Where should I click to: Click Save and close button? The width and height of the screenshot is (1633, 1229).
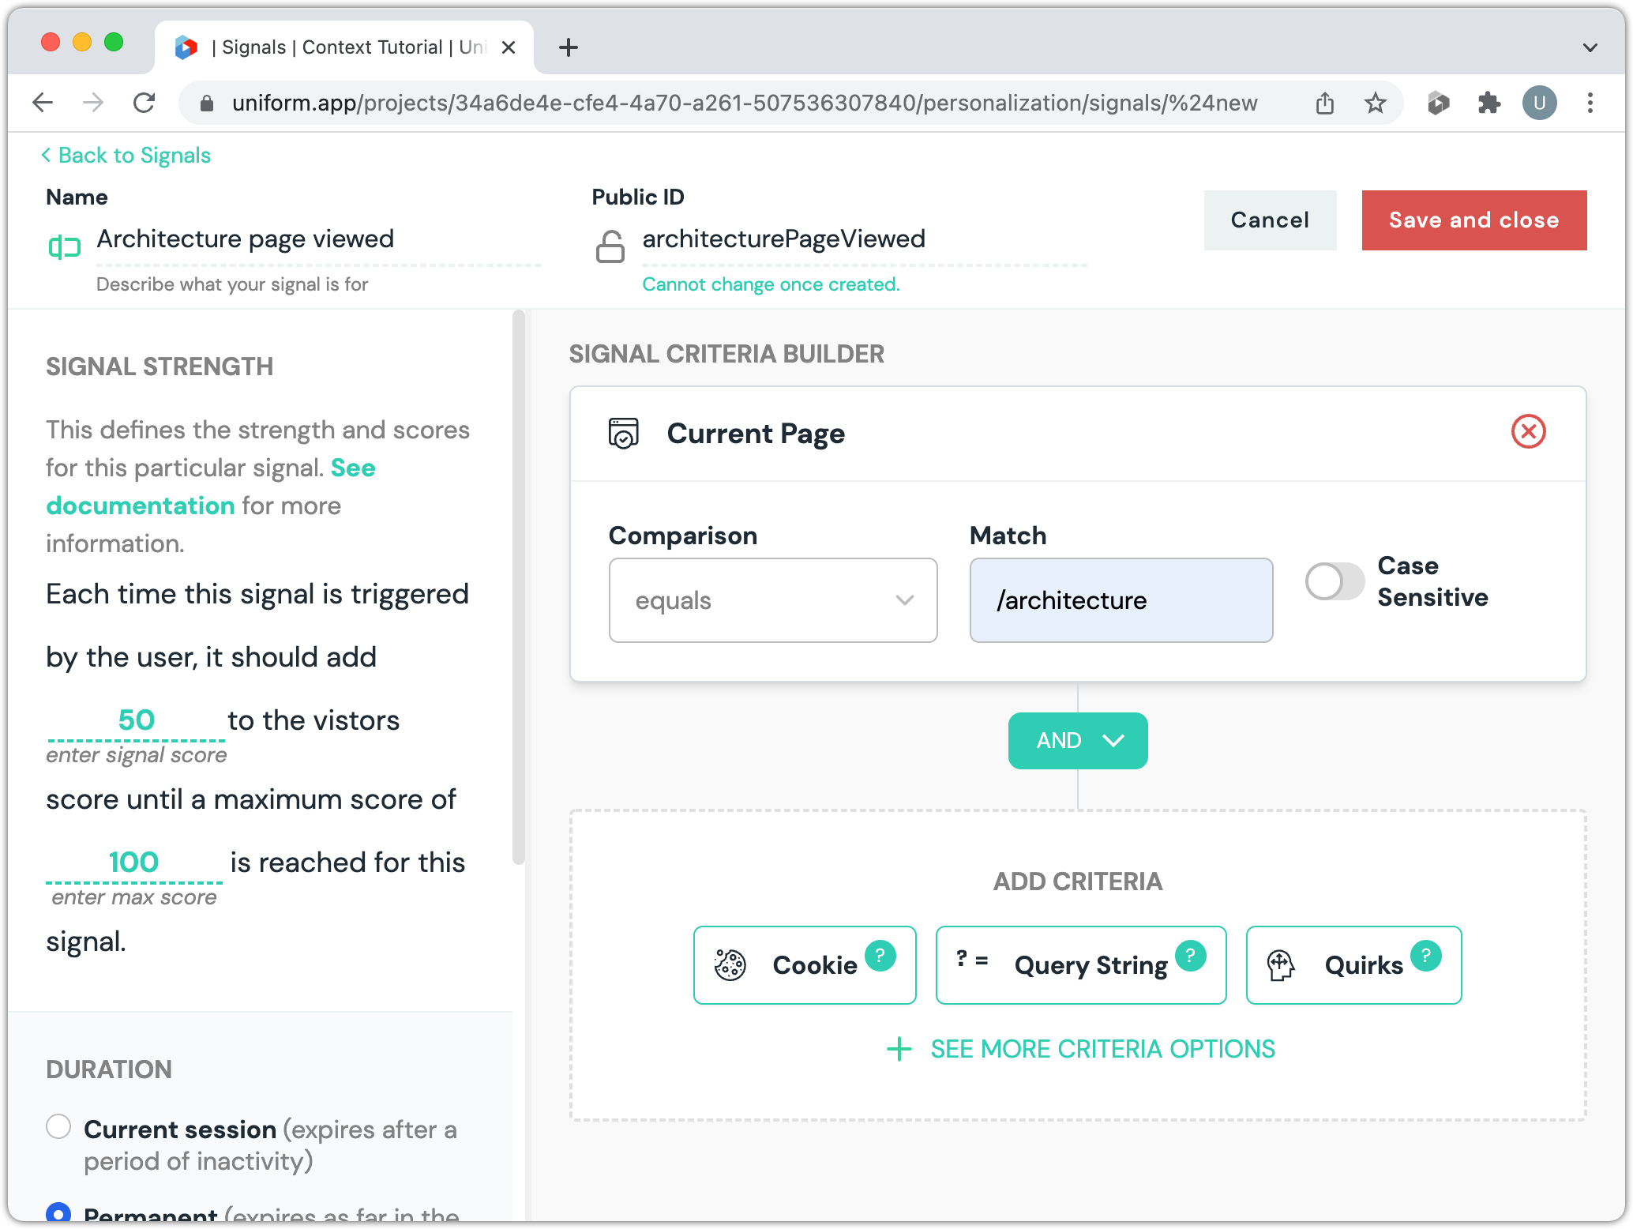[1473, 220]
